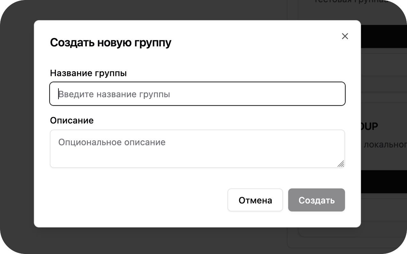Close the Создать новую группу dialog
This screenshot has width=407, height=254.
(345, 36)
